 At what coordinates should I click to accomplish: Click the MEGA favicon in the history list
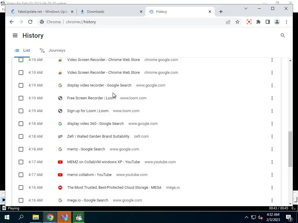point(60,188)
